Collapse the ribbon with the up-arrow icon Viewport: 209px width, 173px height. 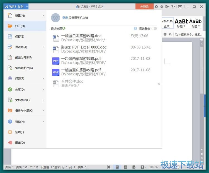180,6
